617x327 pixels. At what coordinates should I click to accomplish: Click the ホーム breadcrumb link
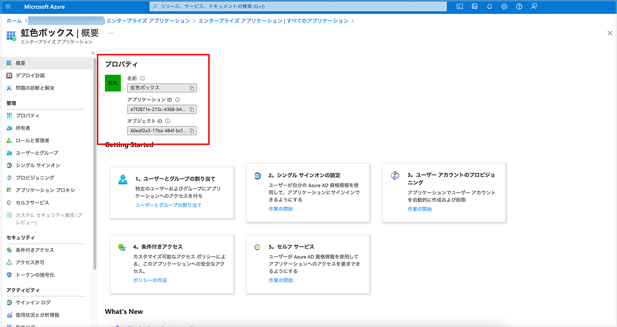(14, 21)
